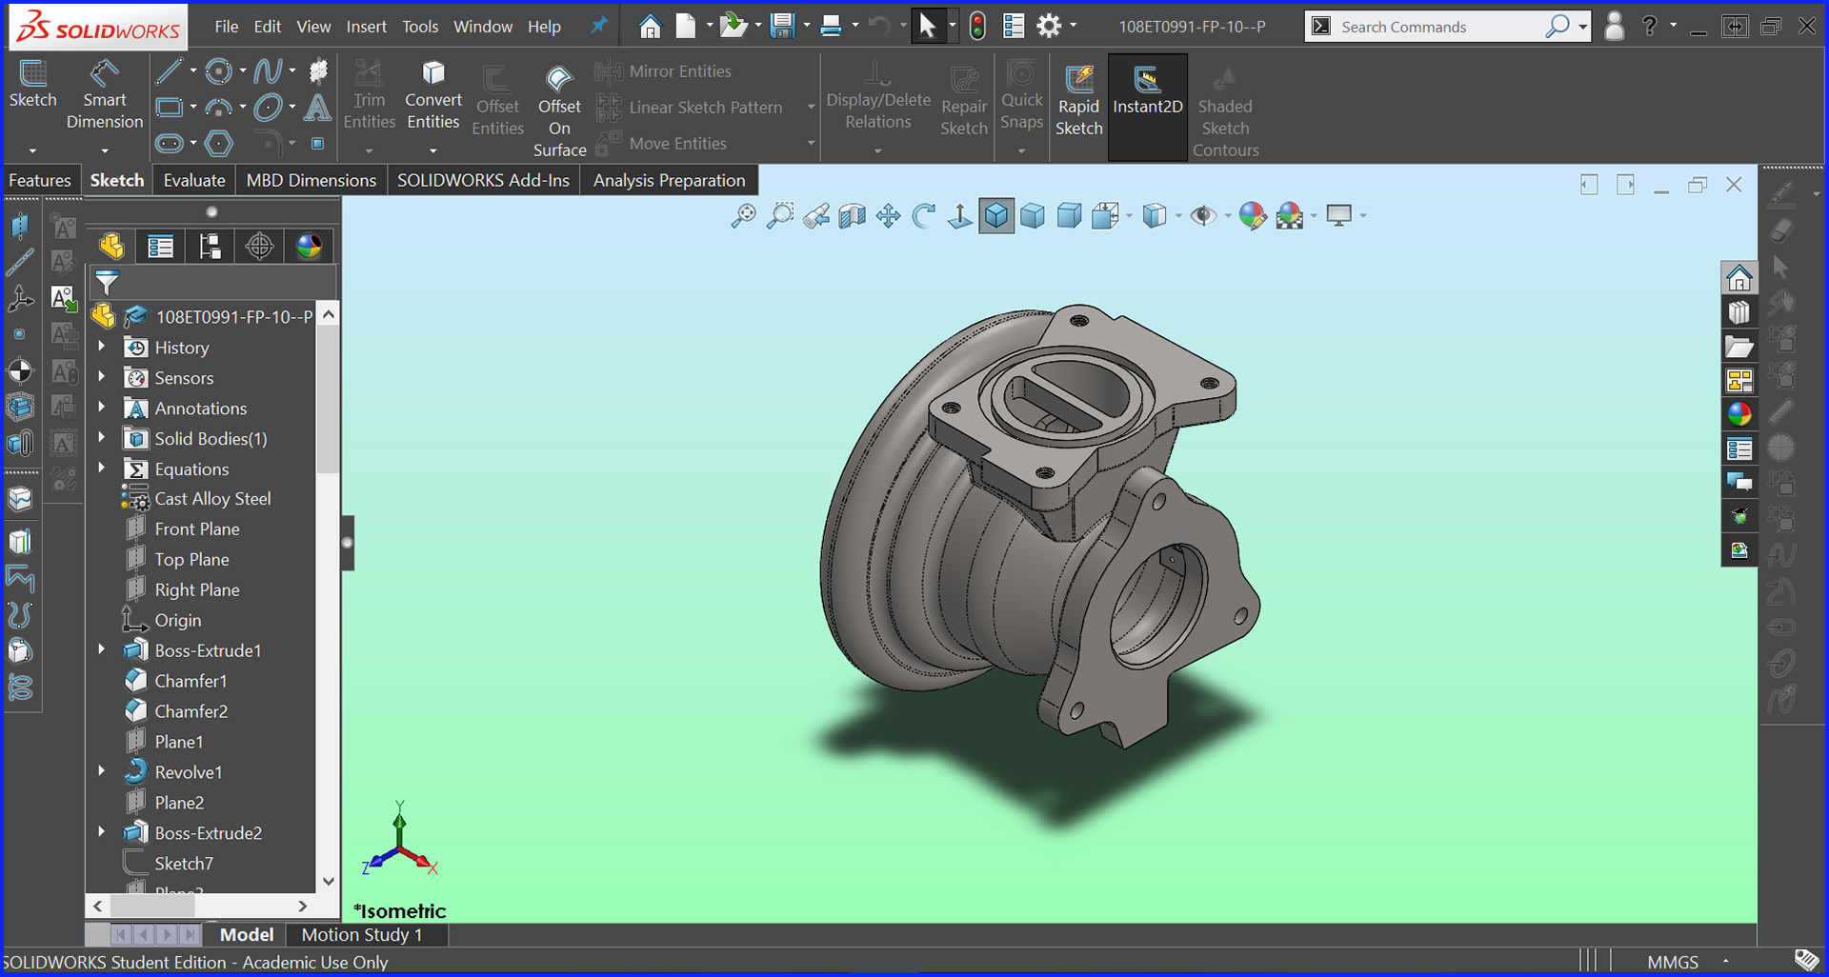Screen dimensions: 1829x977
Task: Switch to MBD Dimensions tab
Action: 312,180
